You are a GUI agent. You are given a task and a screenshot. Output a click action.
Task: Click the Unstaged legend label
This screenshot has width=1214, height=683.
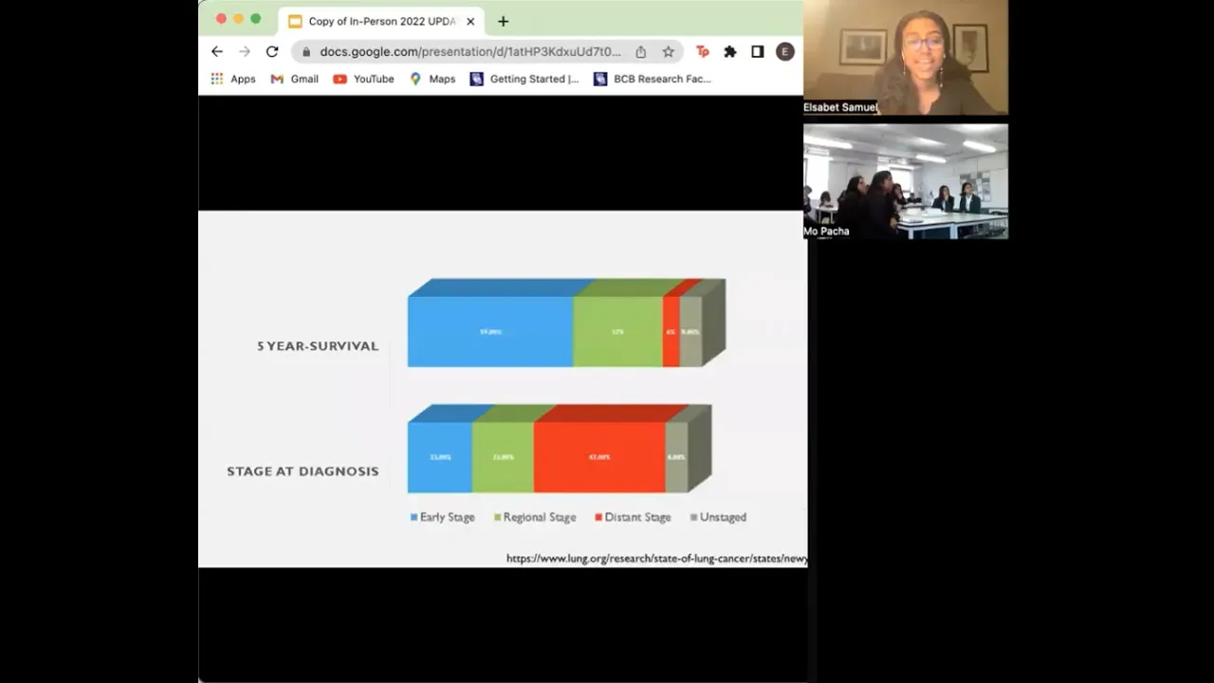click(x=723, y=518)
